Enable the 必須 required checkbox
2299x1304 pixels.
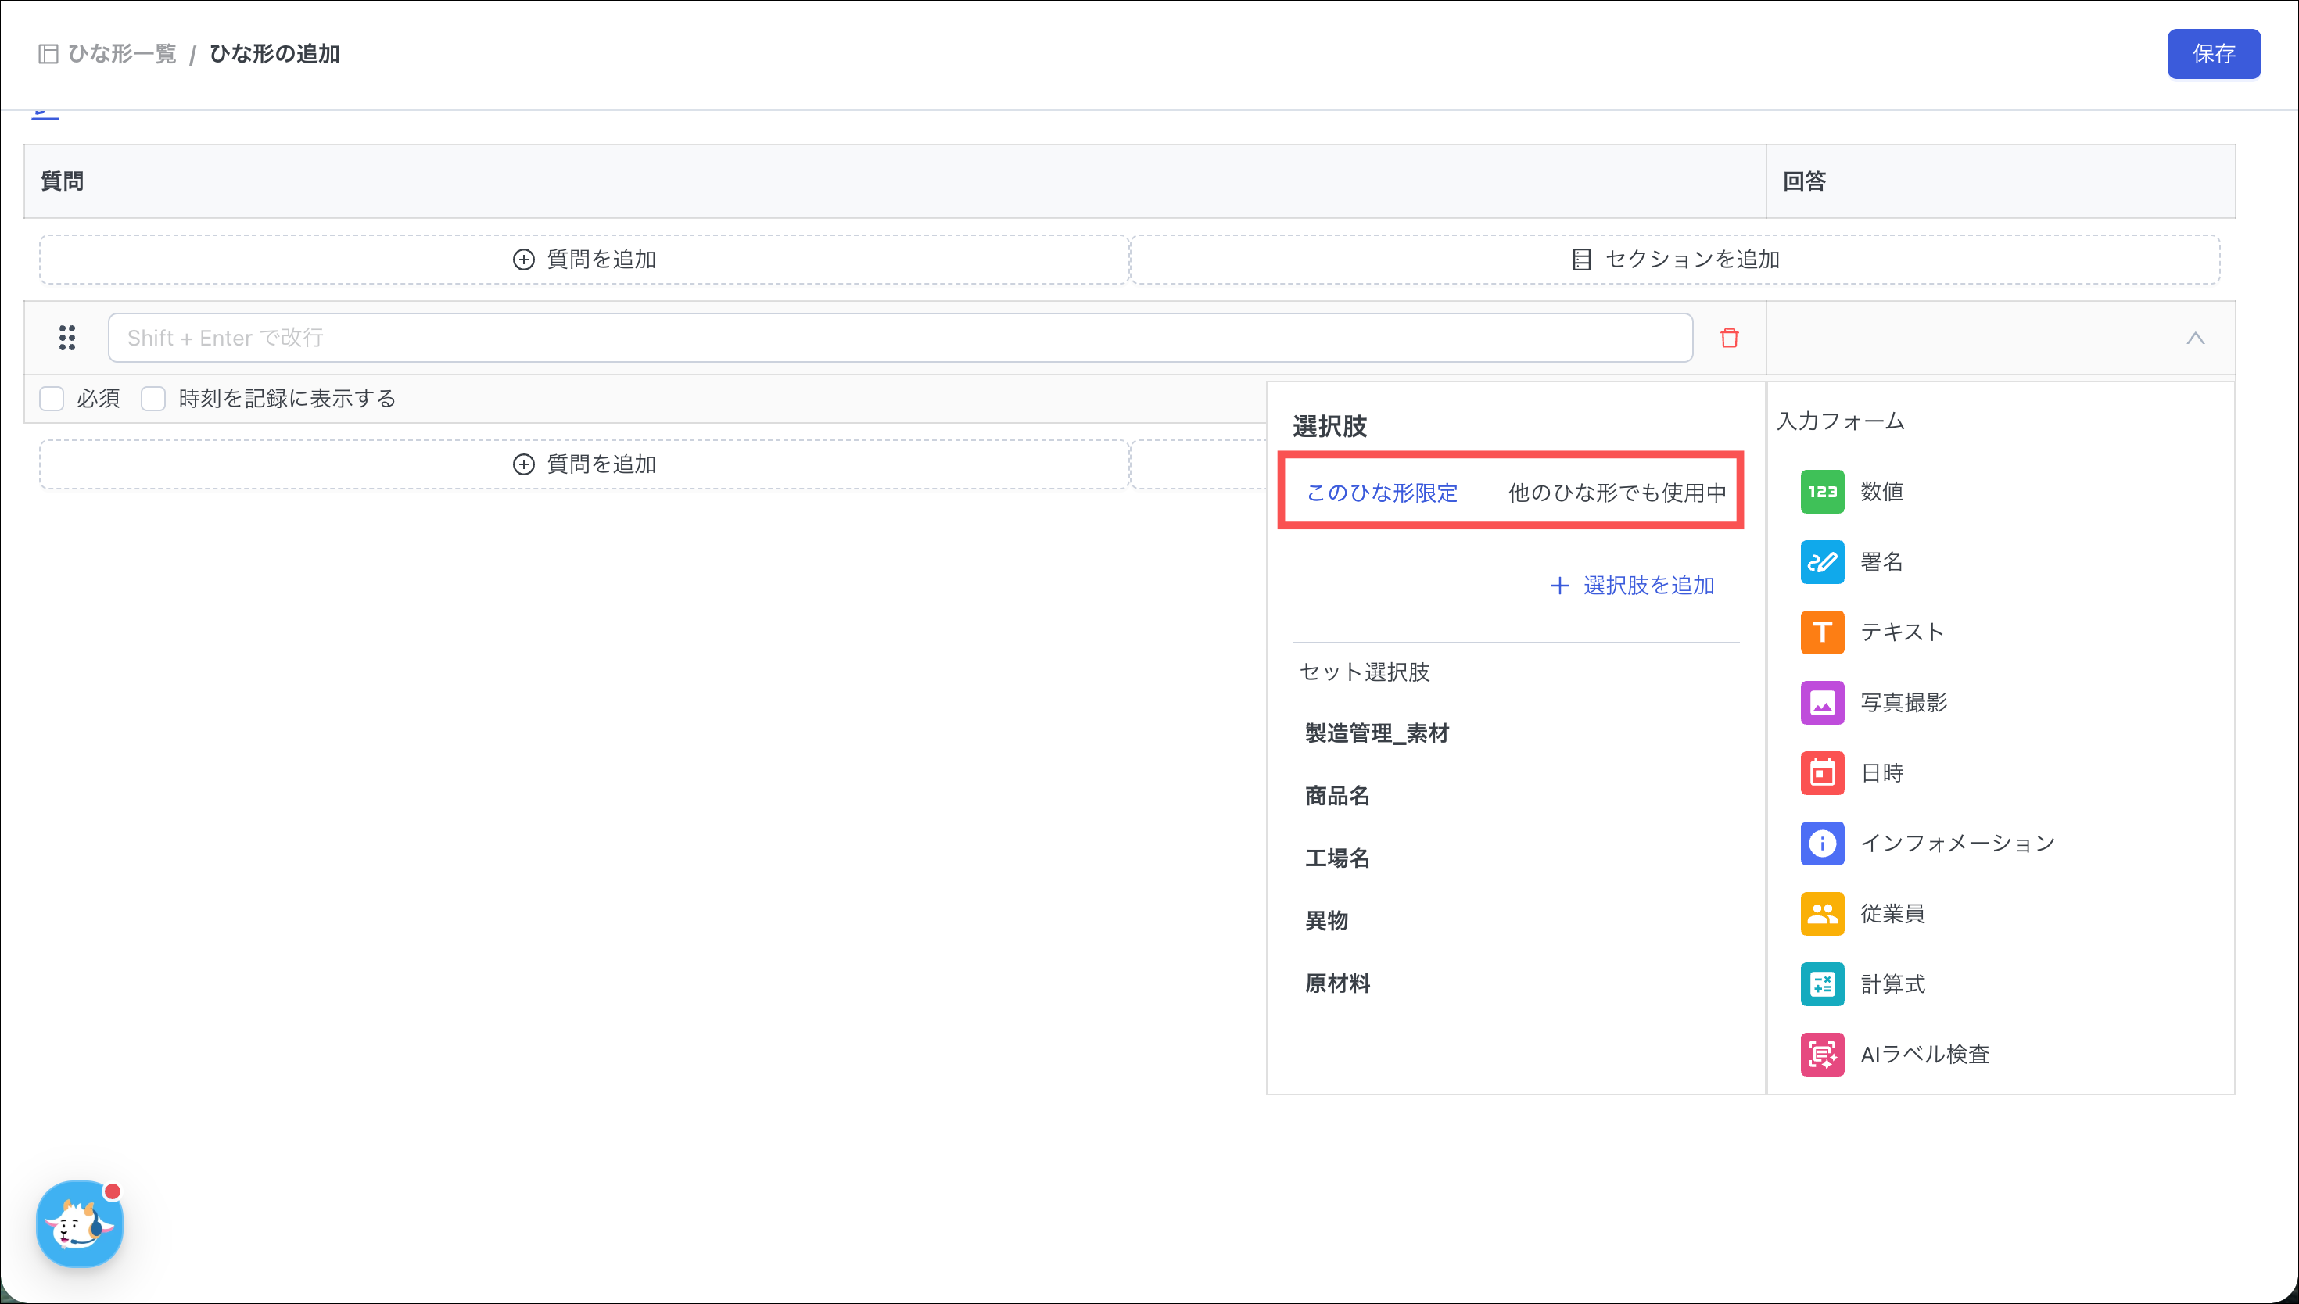[52, 399]
